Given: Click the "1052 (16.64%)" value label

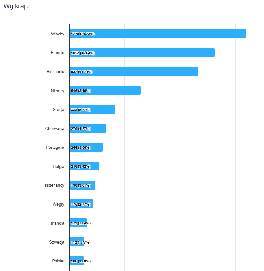Looking at the screenshot, I should 83,53.
